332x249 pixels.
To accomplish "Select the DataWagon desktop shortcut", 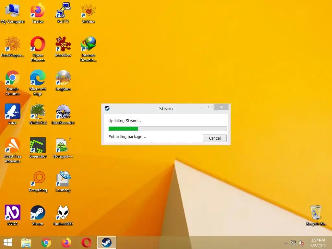I will click(12, 47).
